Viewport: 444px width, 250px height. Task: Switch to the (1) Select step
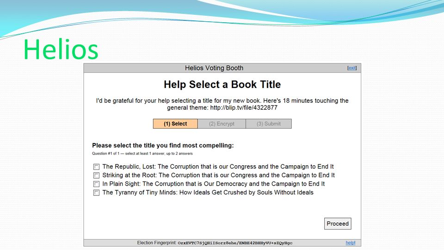175,124
